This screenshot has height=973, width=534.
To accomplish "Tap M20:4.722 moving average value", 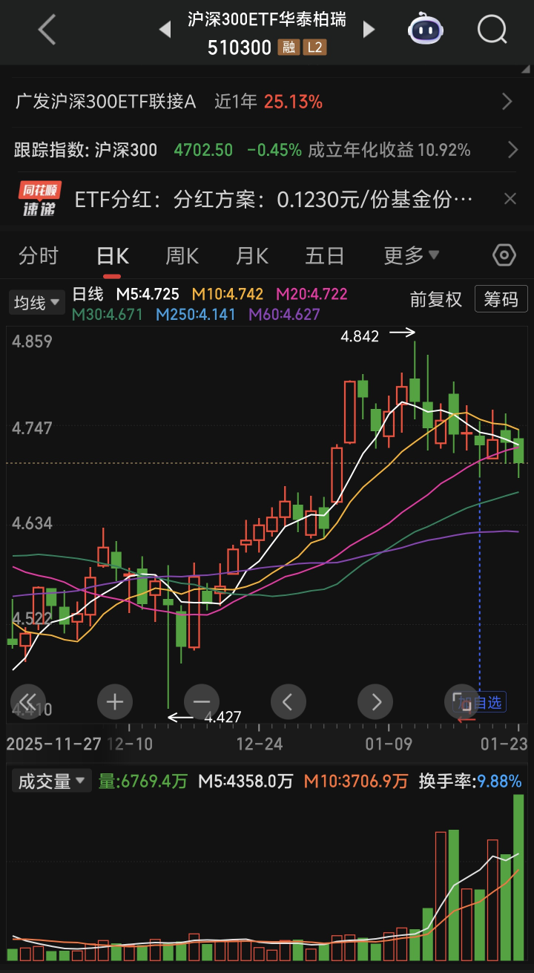I will [x=311, y=294].
